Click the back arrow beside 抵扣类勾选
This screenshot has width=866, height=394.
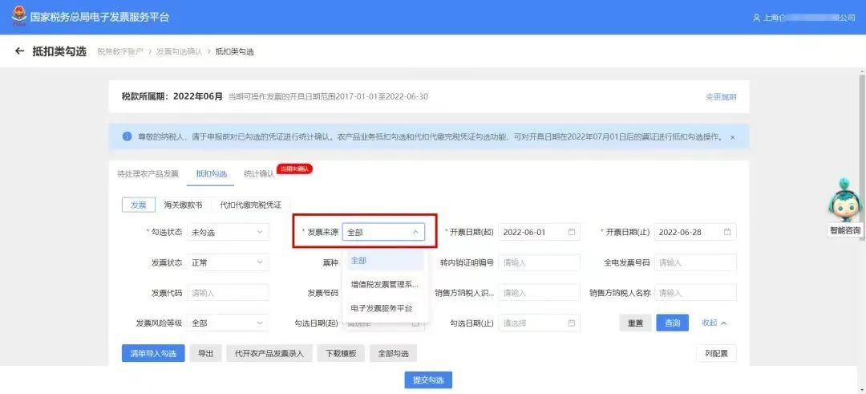click(x=20, y=51)
